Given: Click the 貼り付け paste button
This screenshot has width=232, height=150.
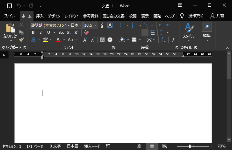Looking at the screenshot, I should click(10, 31).
